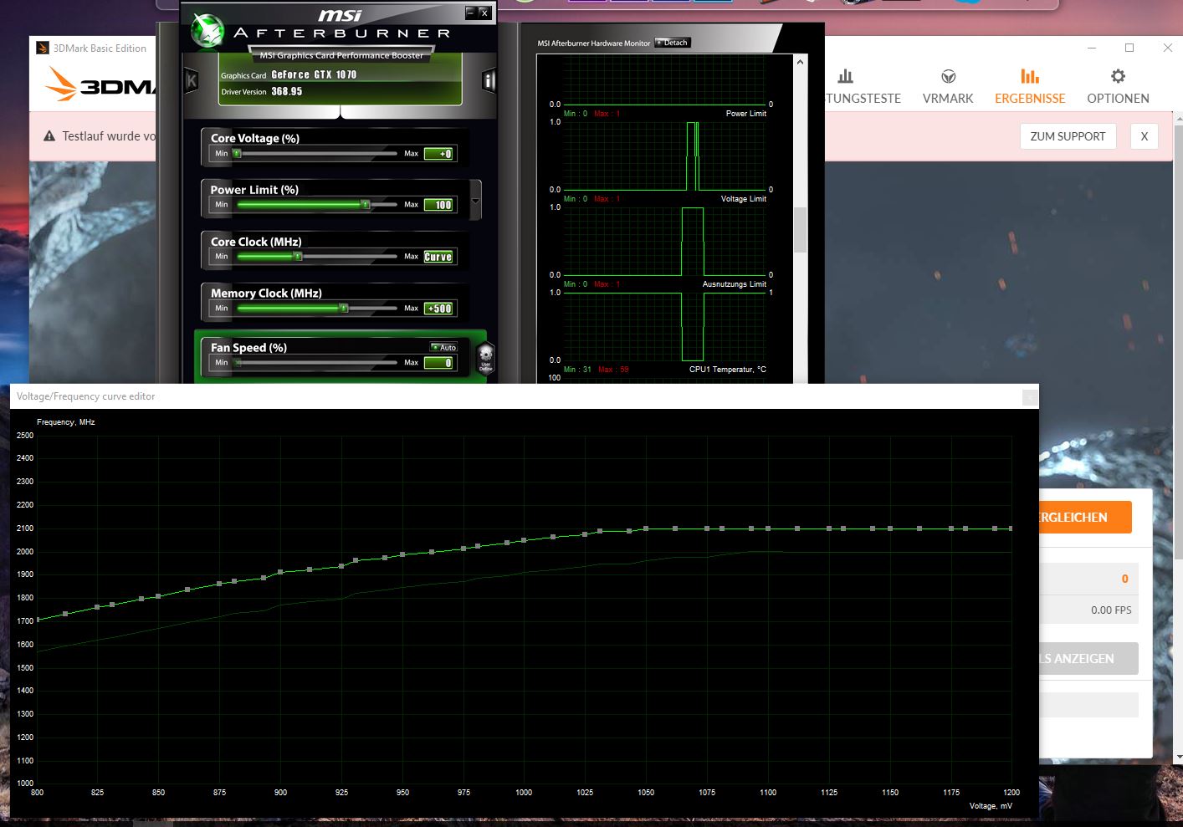The height and width of the screenshot is (827, 1183).
Task: Click the Core Voltage +0 value field
Action: point(440,153)
